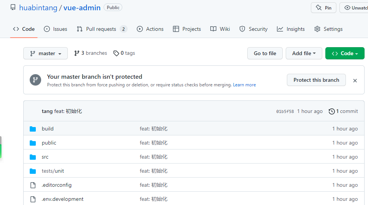
Task: Dismiss the branch protection banner
Action: pos(355,81)
